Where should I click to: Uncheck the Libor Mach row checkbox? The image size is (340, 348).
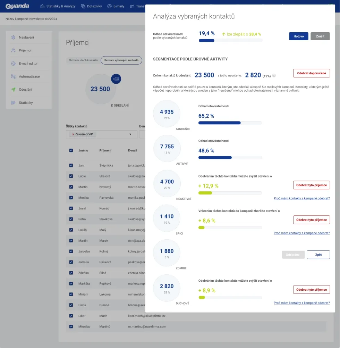pos(71,316)
